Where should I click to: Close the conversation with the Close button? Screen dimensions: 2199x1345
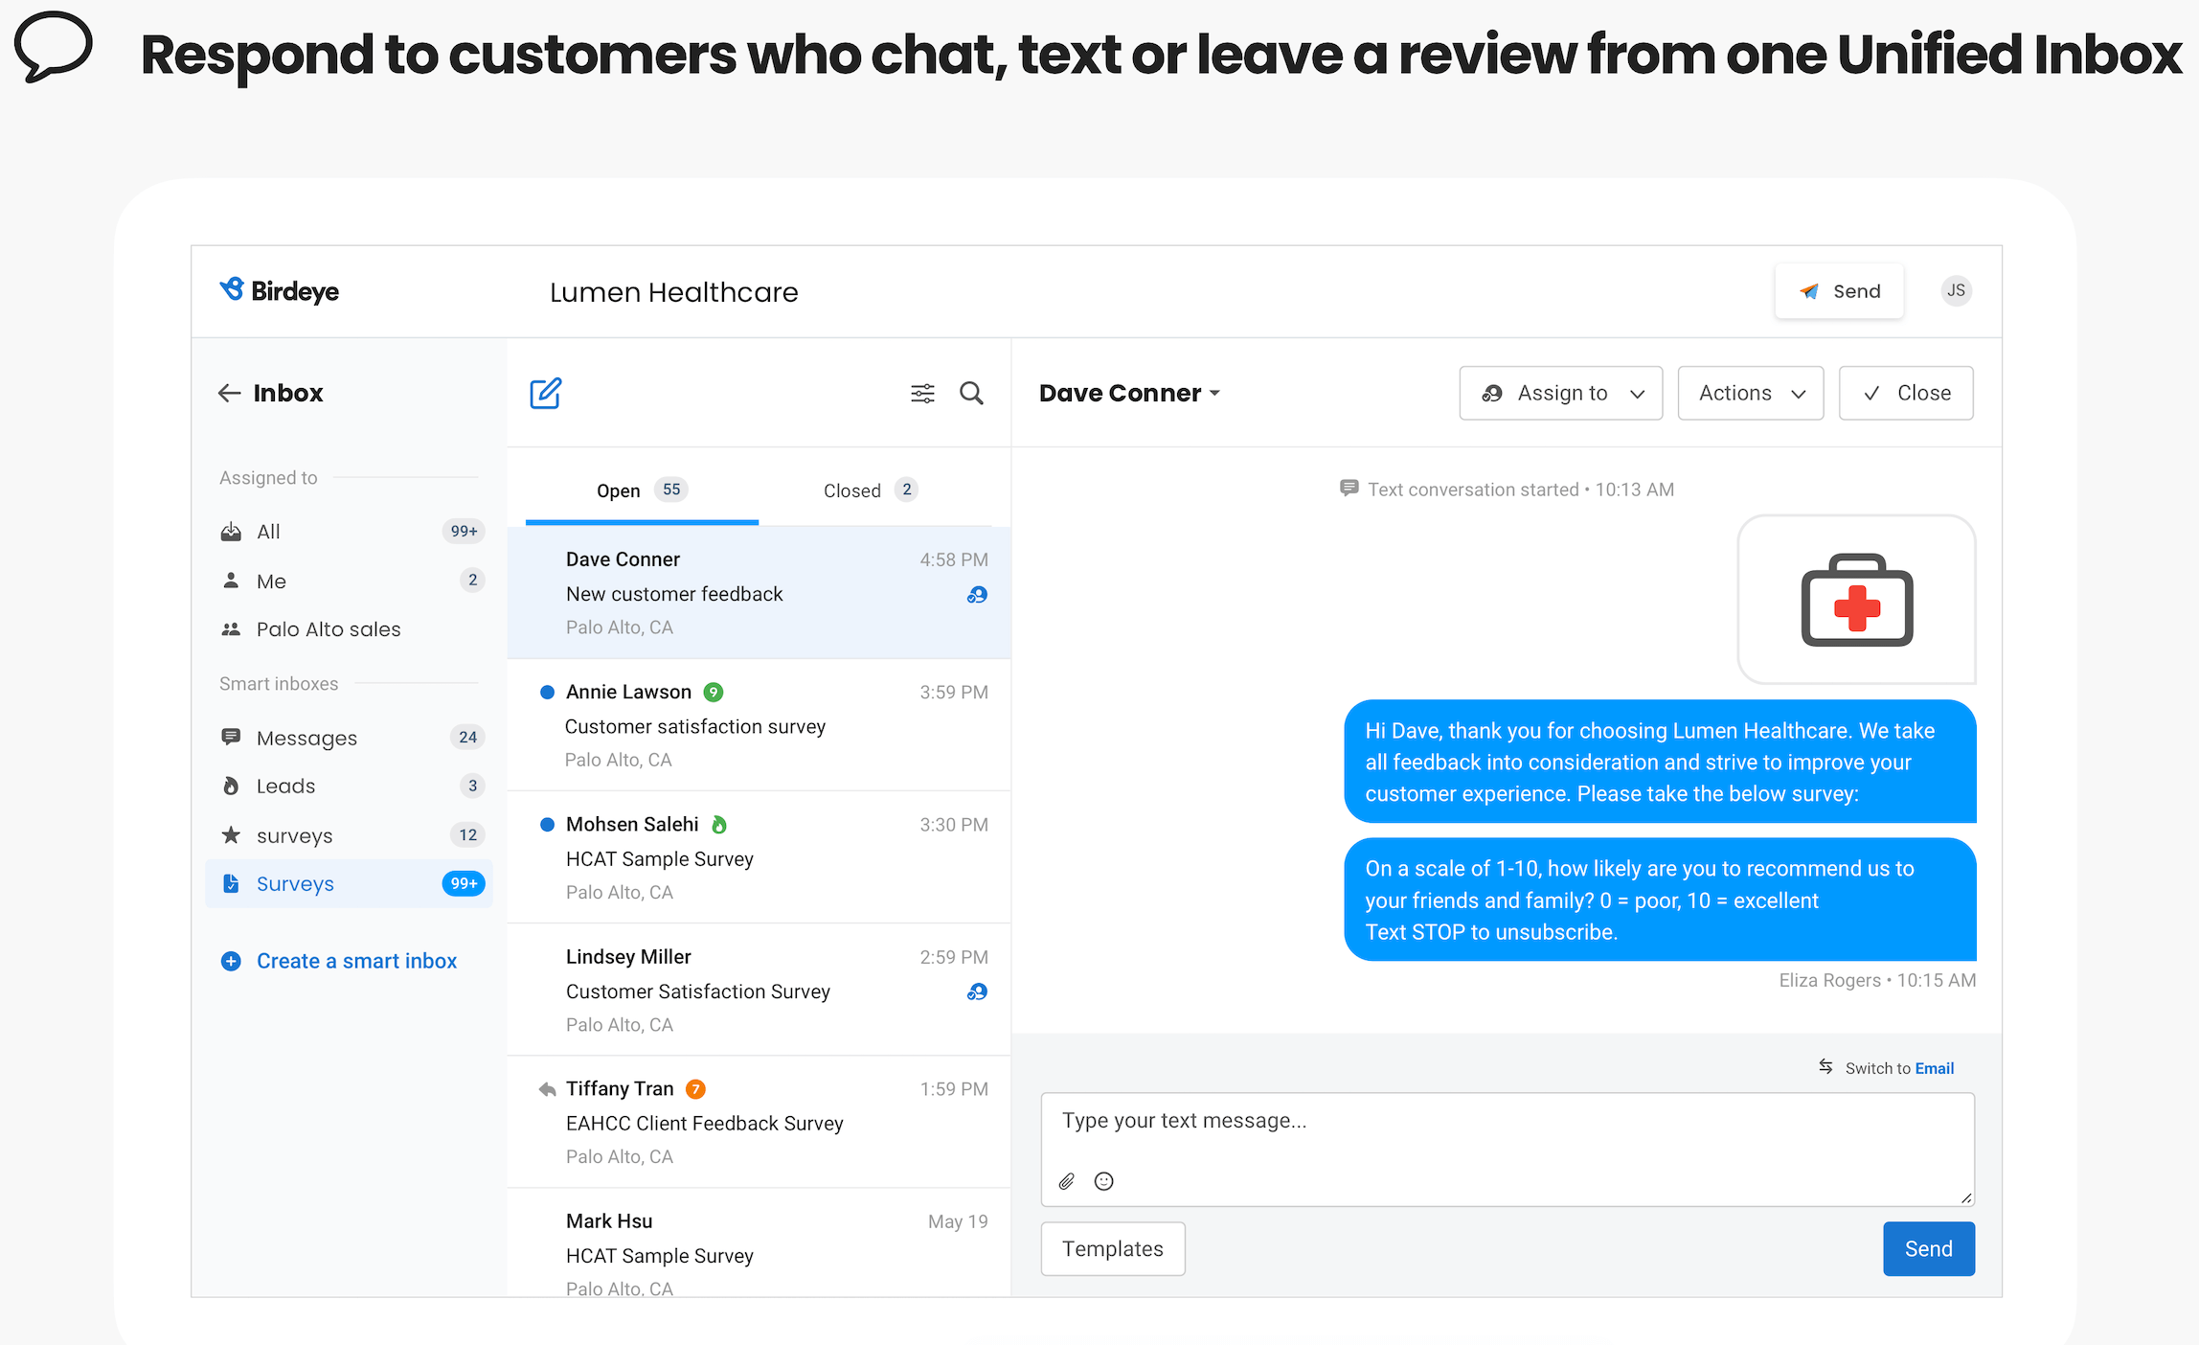click(1906, 393)
